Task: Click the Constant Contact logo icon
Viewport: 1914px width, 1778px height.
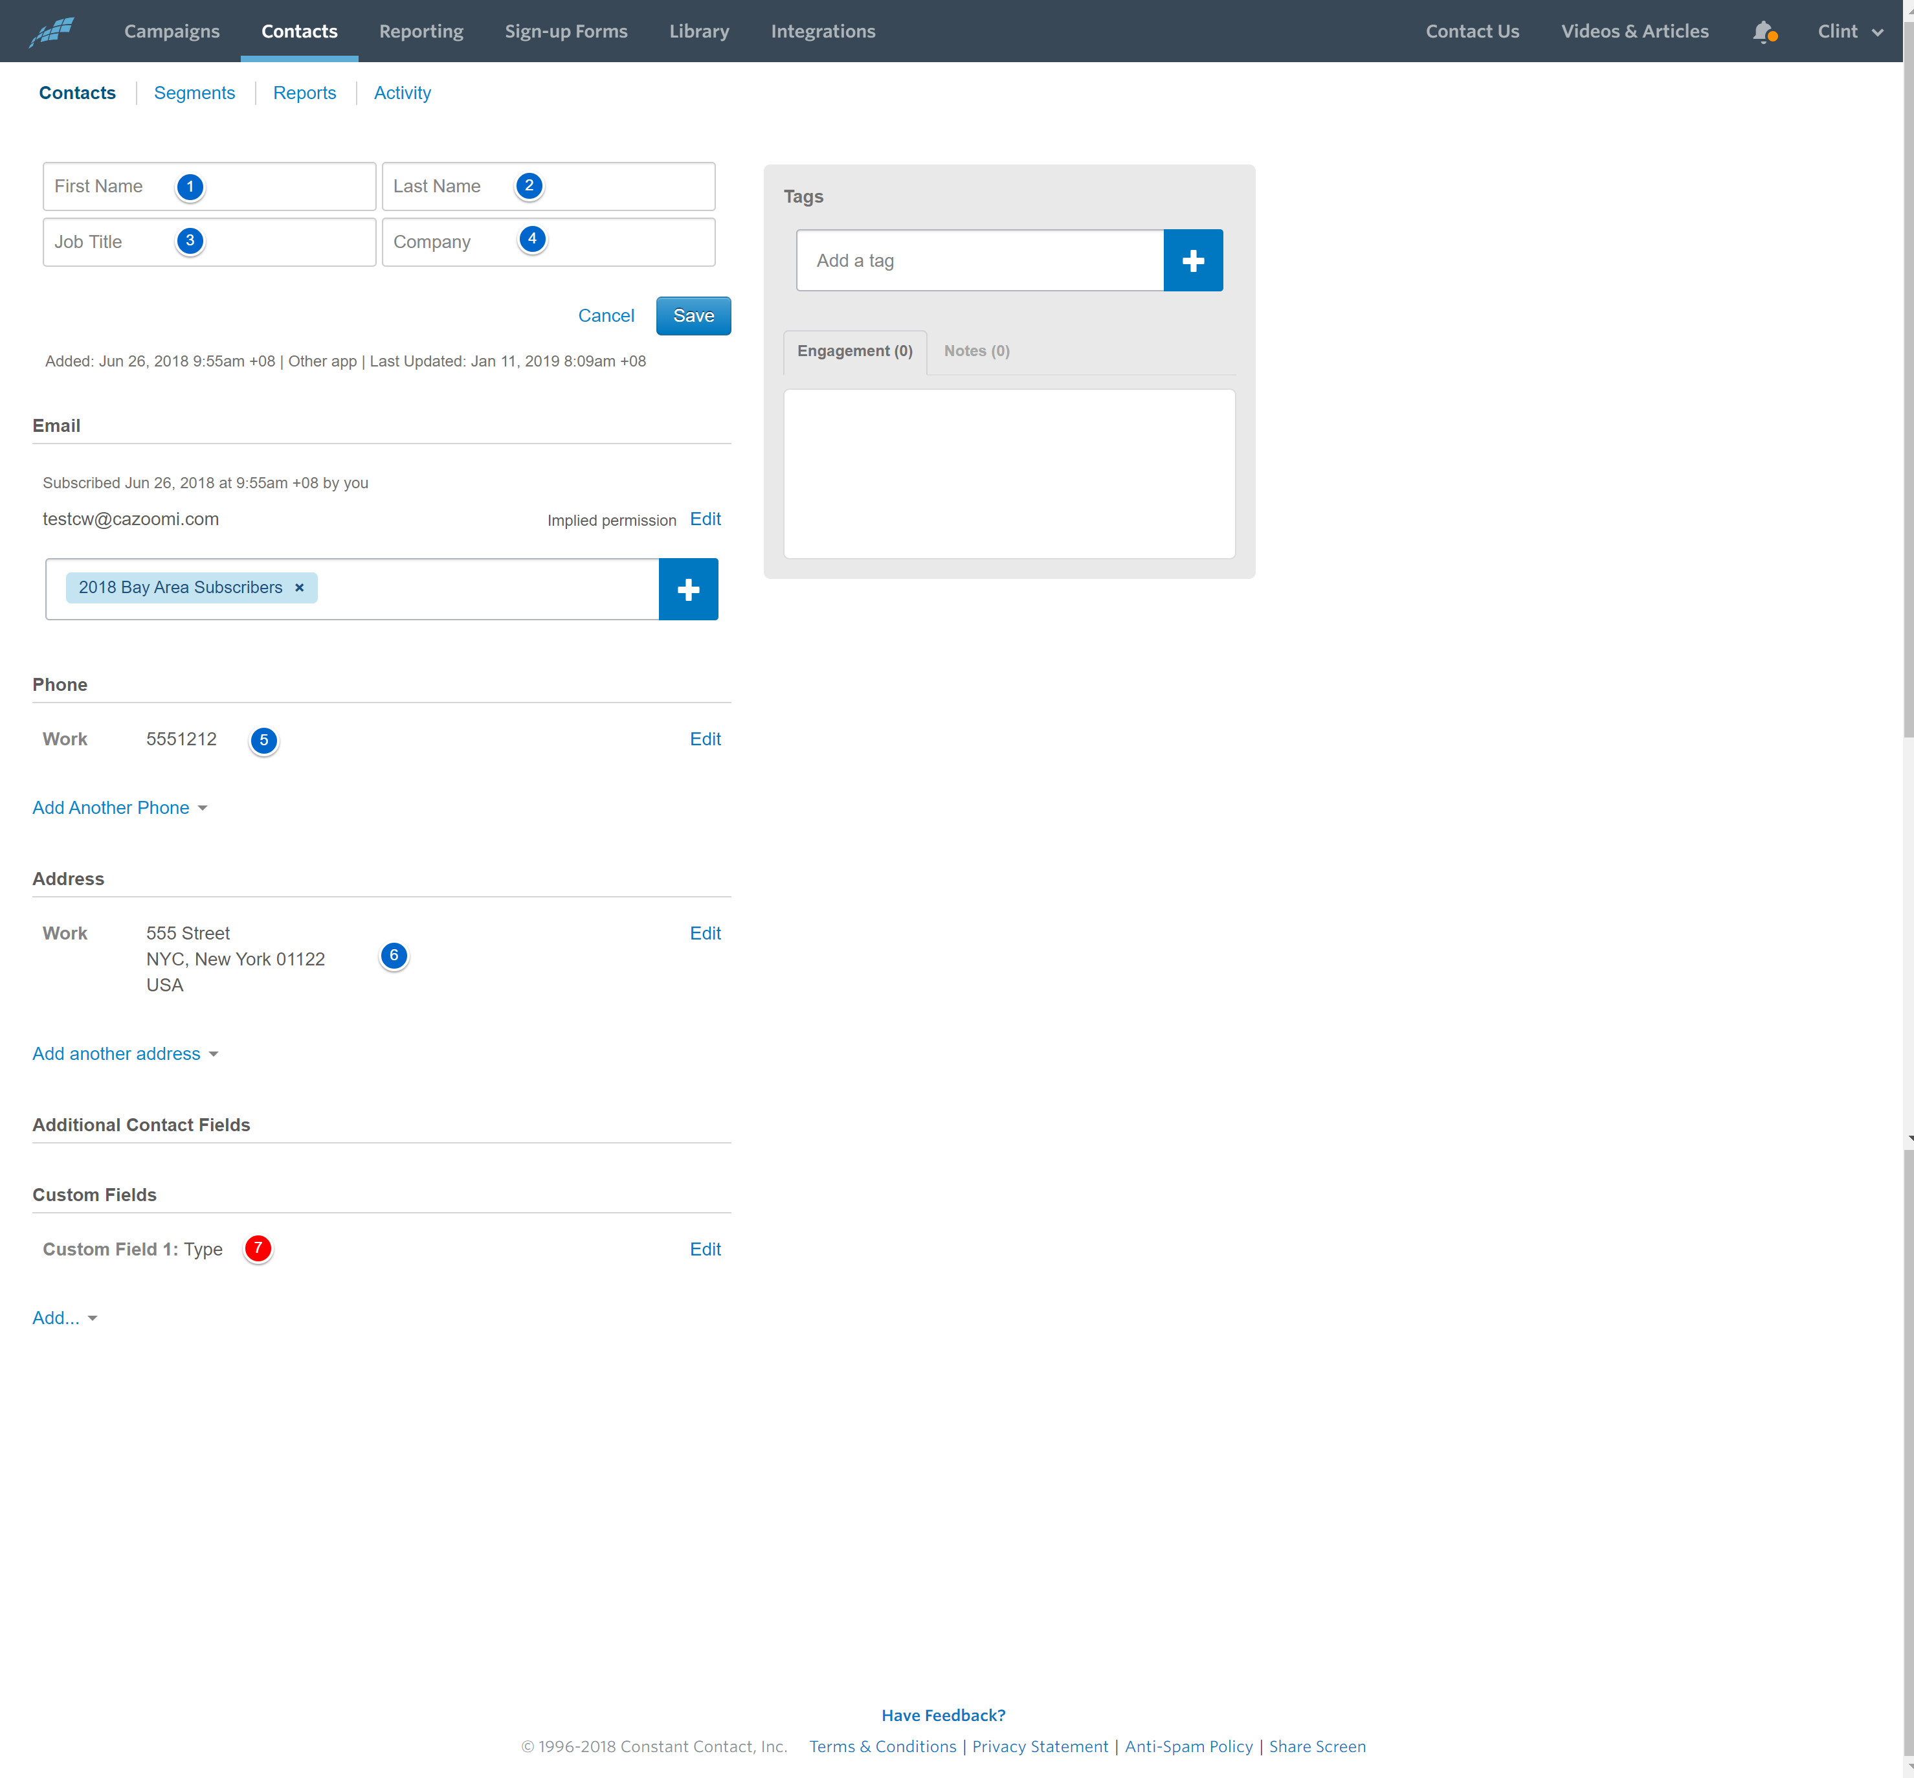Action: 52,32
